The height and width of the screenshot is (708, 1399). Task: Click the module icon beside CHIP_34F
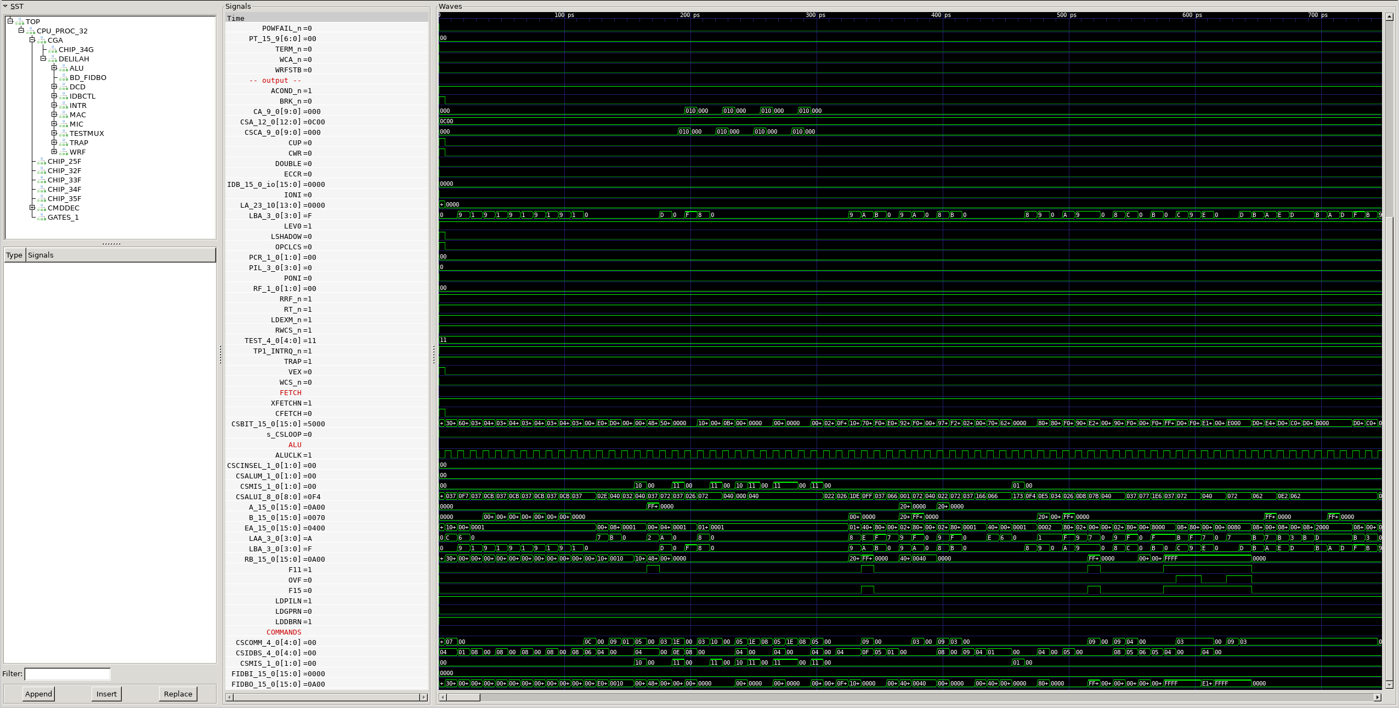click(42, 190)
